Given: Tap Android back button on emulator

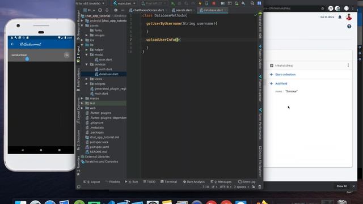Looking at the screenshot, I should pyautogui.click(x=23, y=150).
